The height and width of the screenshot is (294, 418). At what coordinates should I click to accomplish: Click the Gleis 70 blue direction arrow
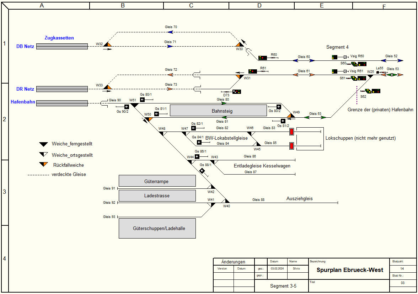171,32
